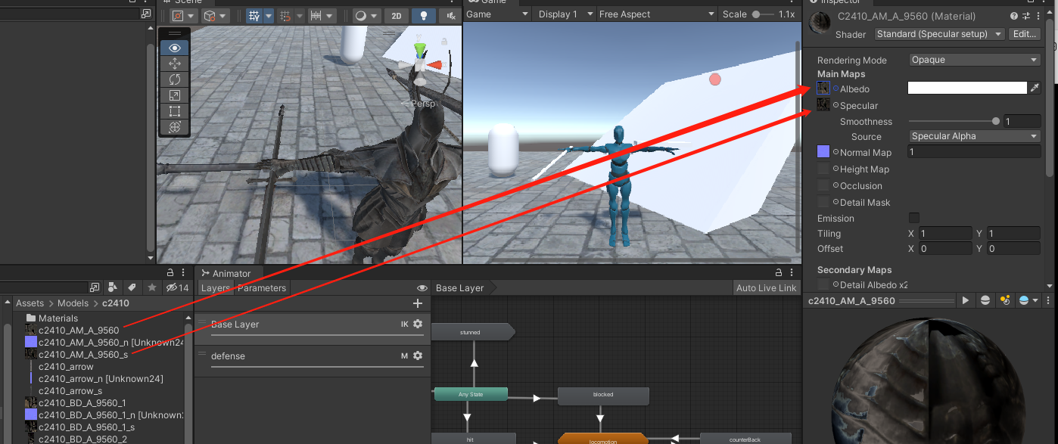The width and height of the screenshot is (1058, 444).
Task: Select the Transform tool in Scene overlay
Action: point(175,127)
